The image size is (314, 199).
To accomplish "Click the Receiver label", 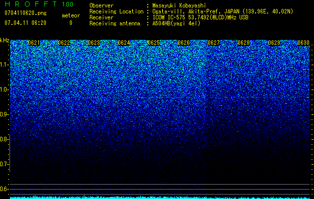I will pos(101,17).
